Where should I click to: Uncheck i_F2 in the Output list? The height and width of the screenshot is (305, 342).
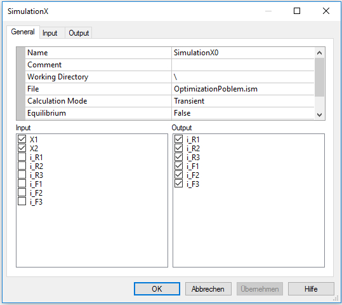[x=179, y=175]
